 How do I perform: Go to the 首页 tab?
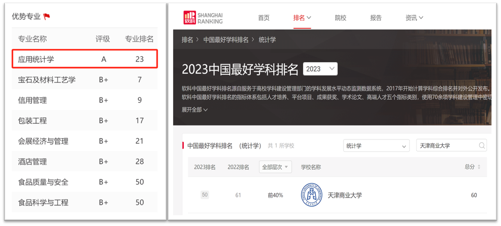click(264, 18)
